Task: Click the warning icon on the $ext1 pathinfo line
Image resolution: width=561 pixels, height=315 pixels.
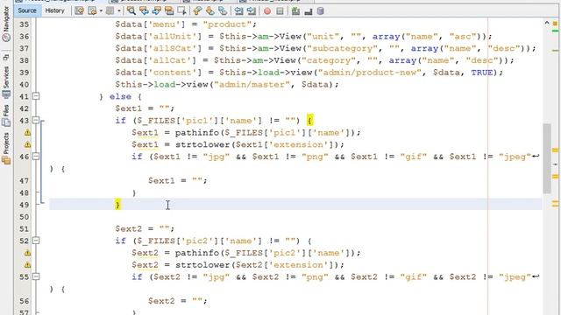Action: coord(27,132)
